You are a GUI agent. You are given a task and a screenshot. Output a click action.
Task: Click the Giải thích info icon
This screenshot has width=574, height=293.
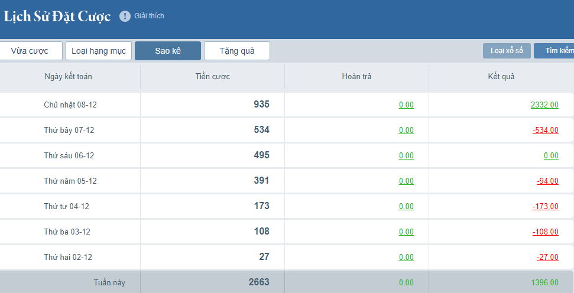click(x=125, y=16)
